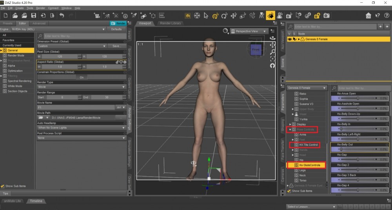Click the Movie Name input field
392x210 pixels.
pos(76,107)
